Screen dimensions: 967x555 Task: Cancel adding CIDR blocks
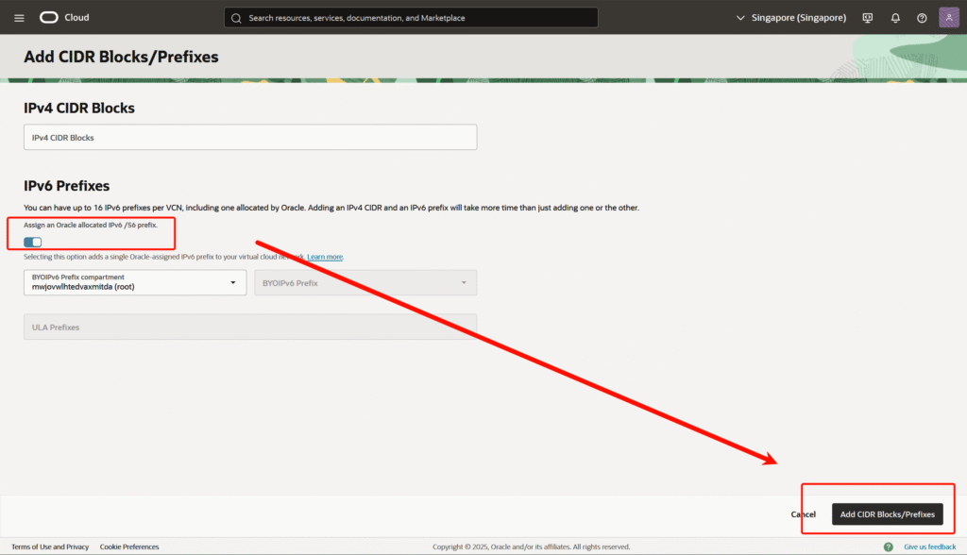click(803, 514)
